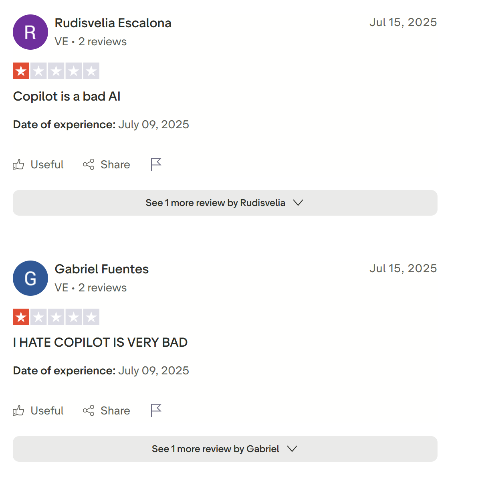Flag Gabriel Fuentes' review
This screenshot has width=478, height=483.
click(156, 410)
